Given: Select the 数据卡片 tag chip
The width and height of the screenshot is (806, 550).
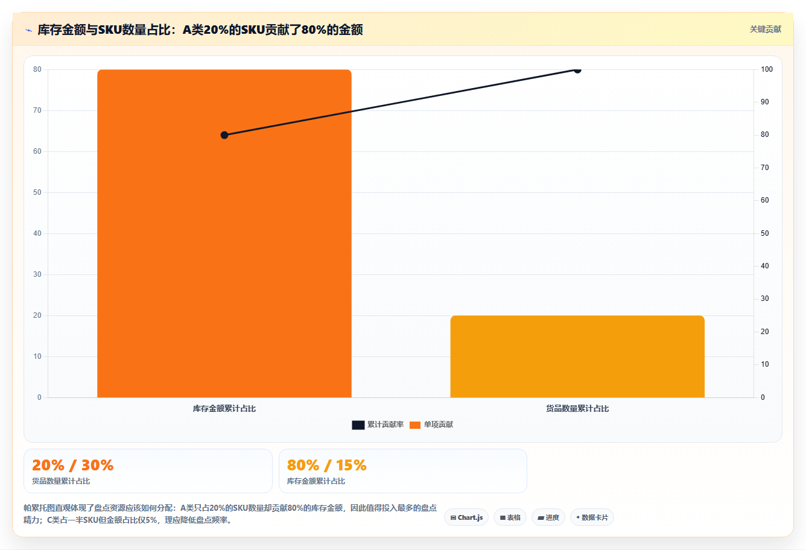Looking at the screenshot, I should coord(592,517).
